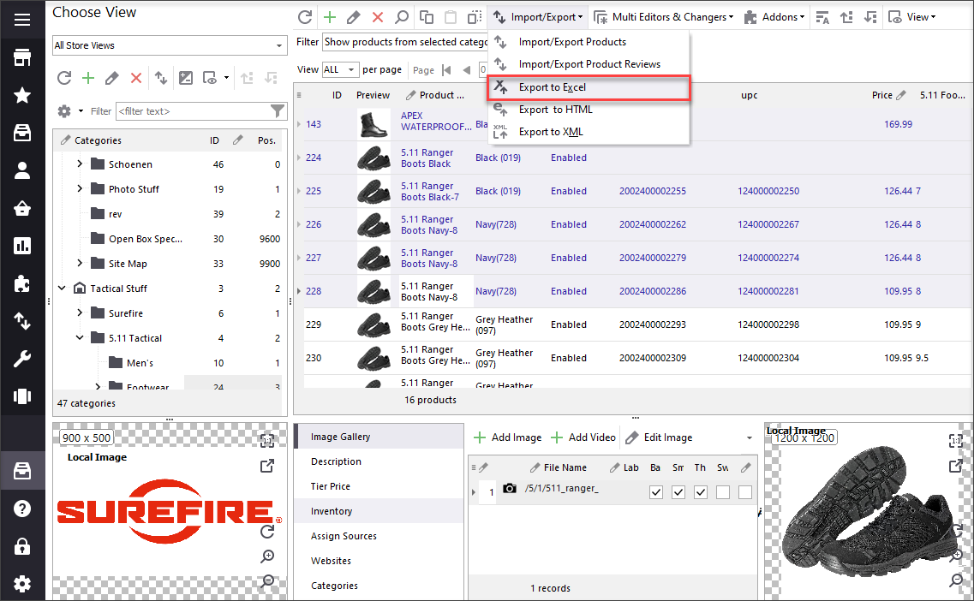Image resolution: width=974 pixels, height=601 pixels.
Task: Delete the selected category with red X
Action: 136,78
